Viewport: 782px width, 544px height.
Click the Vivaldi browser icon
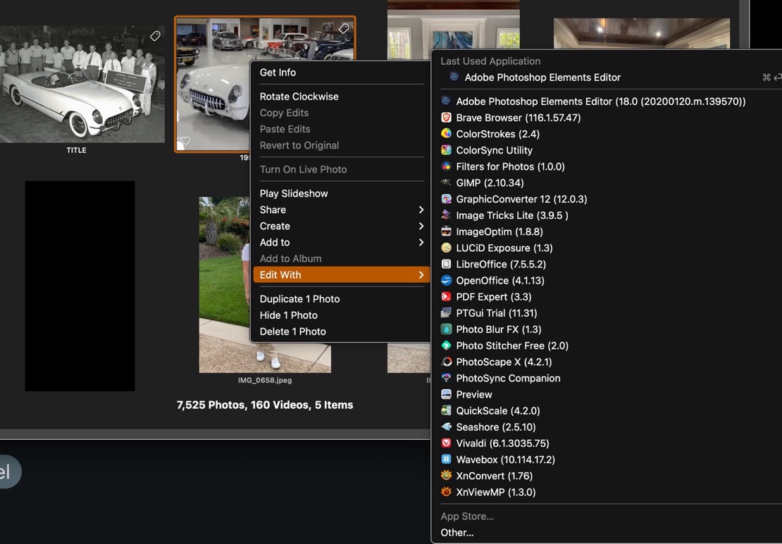(x=446, y=443)
